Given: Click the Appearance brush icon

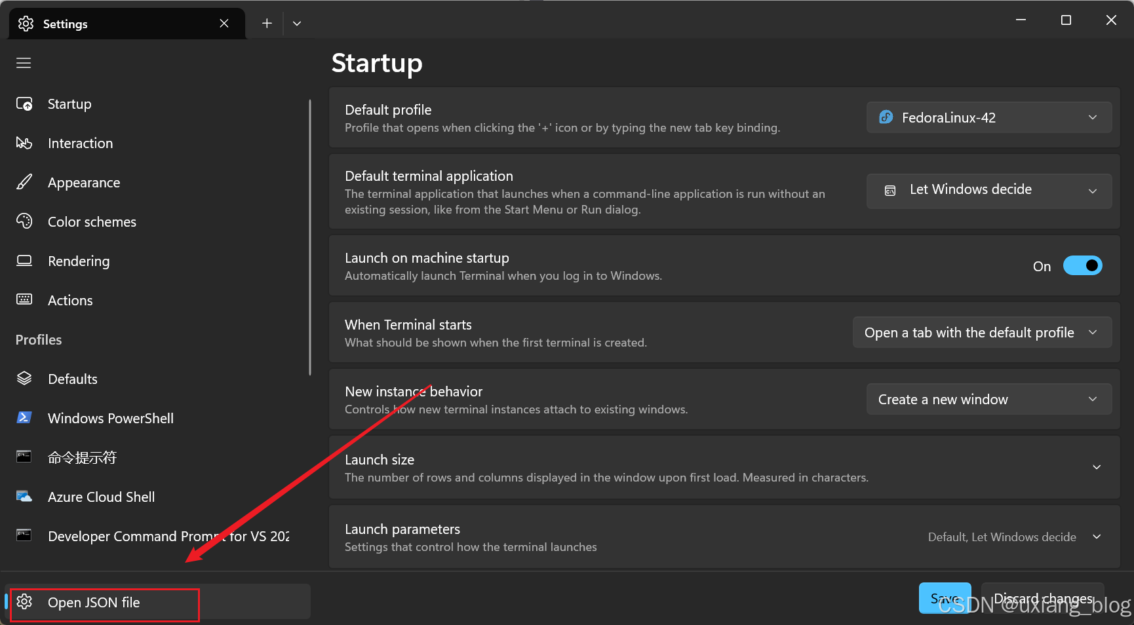Looking at the screenshot, I should [x=24, y=182].
